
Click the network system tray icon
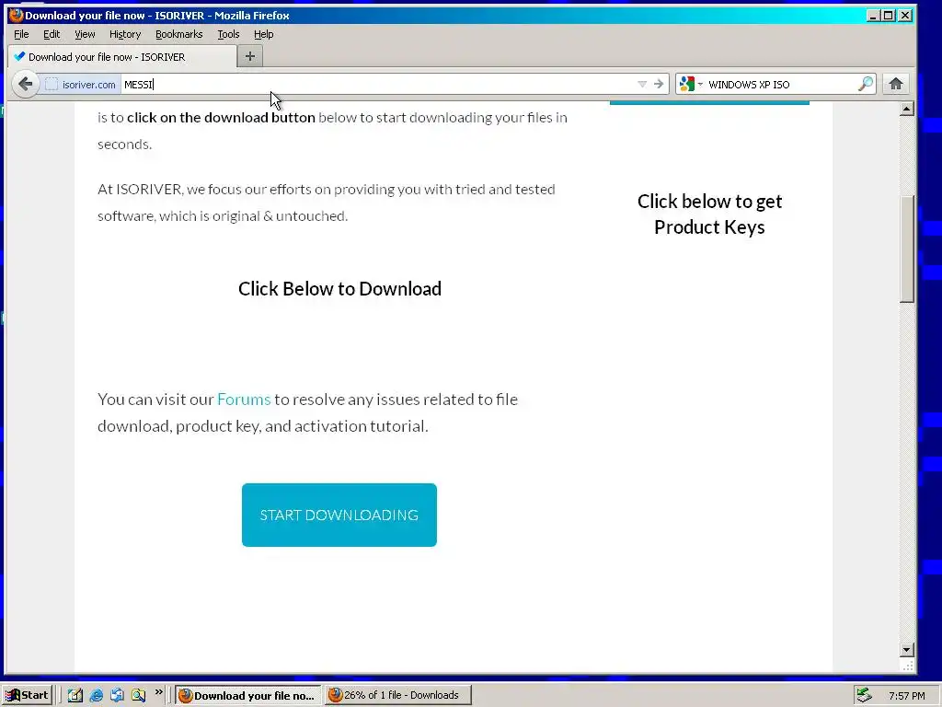click(x=864, y=695)
